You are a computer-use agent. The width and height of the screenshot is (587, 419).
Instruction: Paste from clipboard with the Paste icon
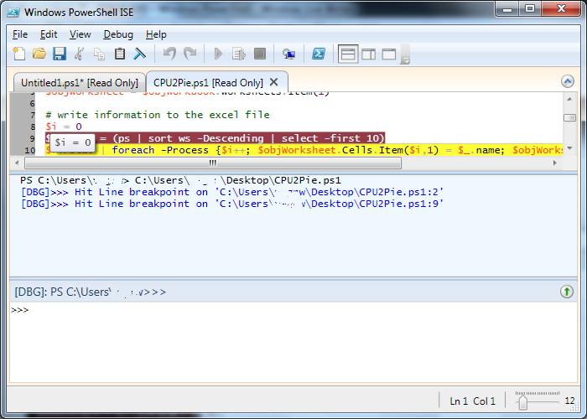(x=119, y=54)
